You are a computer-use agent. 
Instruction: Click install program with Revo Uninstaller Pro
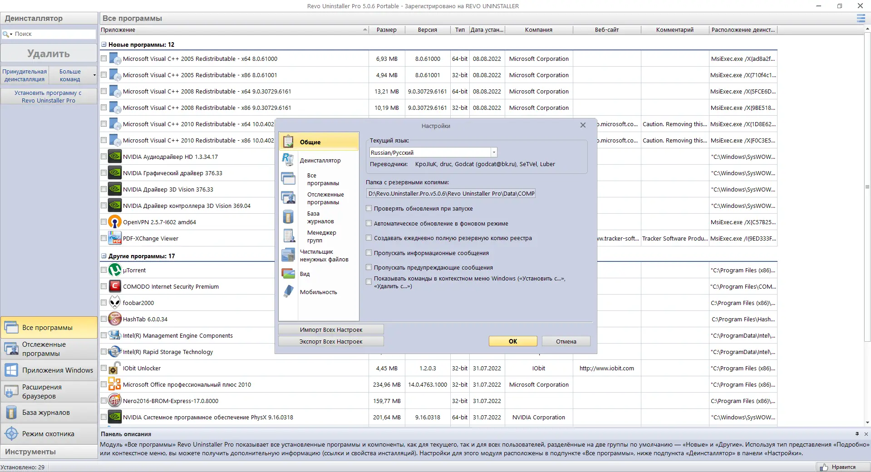click(x=49, y=96)
